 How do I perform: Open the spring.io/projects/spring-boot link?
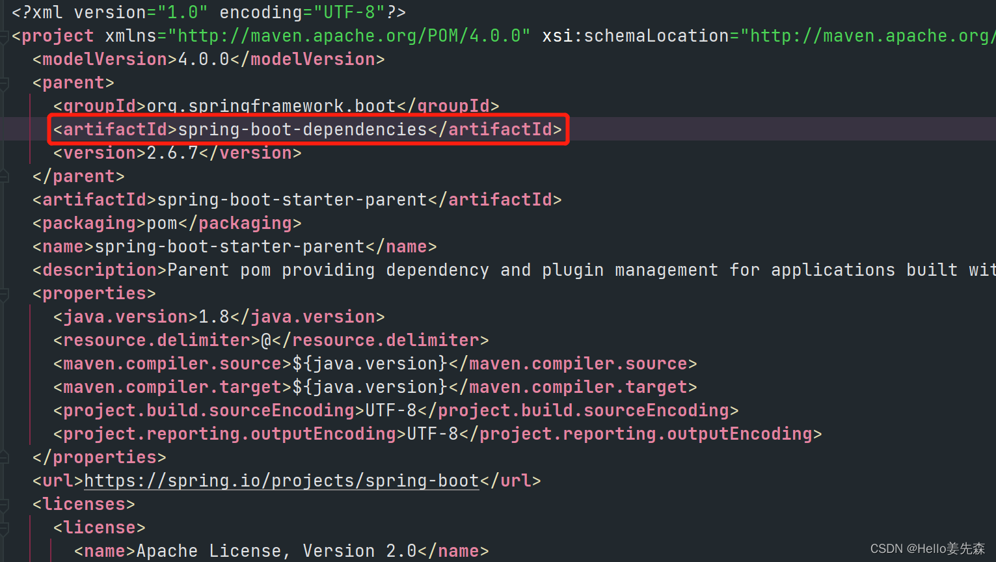coord(280,480)
